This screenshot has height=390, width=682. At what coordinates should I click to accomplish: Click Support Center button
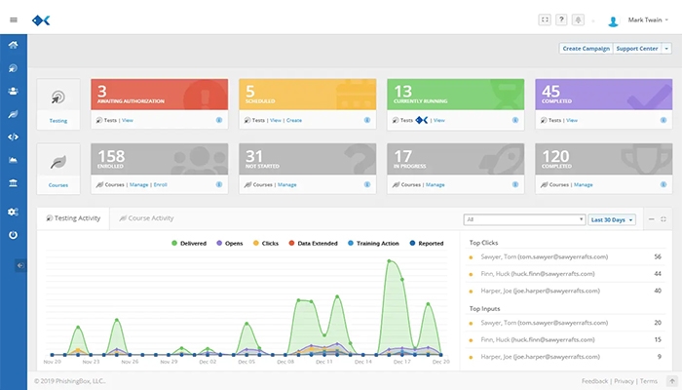pos(637,49)
